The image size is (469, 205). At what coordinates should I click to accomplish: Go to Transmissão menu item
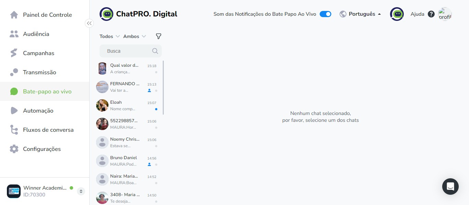(x=45, y=72)
